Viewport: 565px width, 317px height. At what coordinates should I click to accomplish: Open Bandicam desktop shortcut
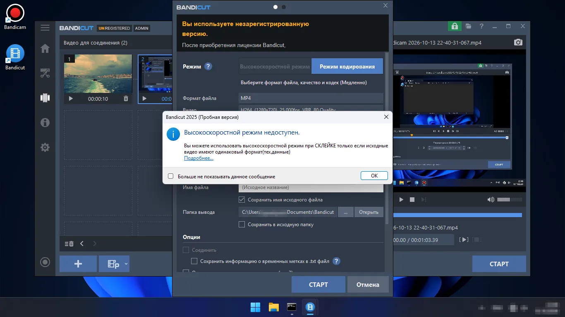click(x=15, y=18)
